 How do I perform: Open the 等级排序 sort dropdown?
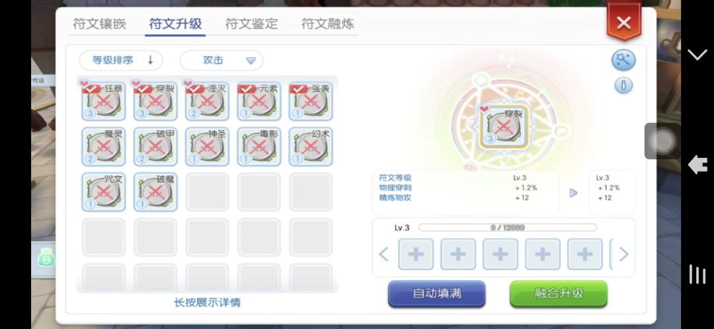pos(121,60)
